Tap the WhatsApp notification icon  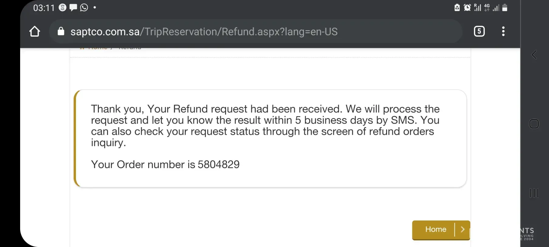tap(84, 8)
